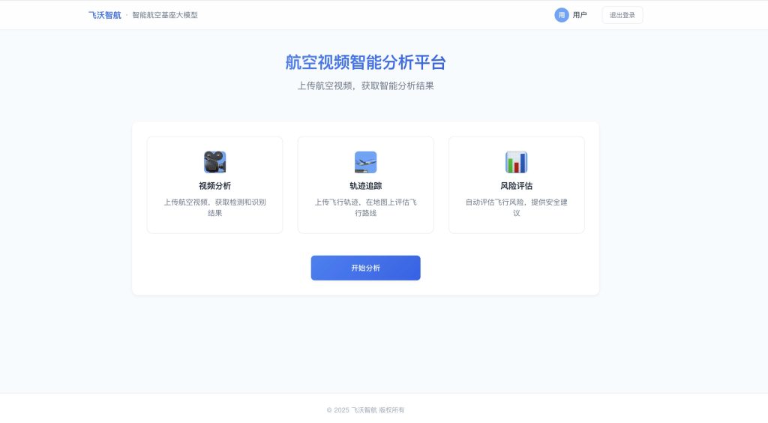
Task: Click the 智能航空基座大模型 tagline text
Action: click(165, 15)
